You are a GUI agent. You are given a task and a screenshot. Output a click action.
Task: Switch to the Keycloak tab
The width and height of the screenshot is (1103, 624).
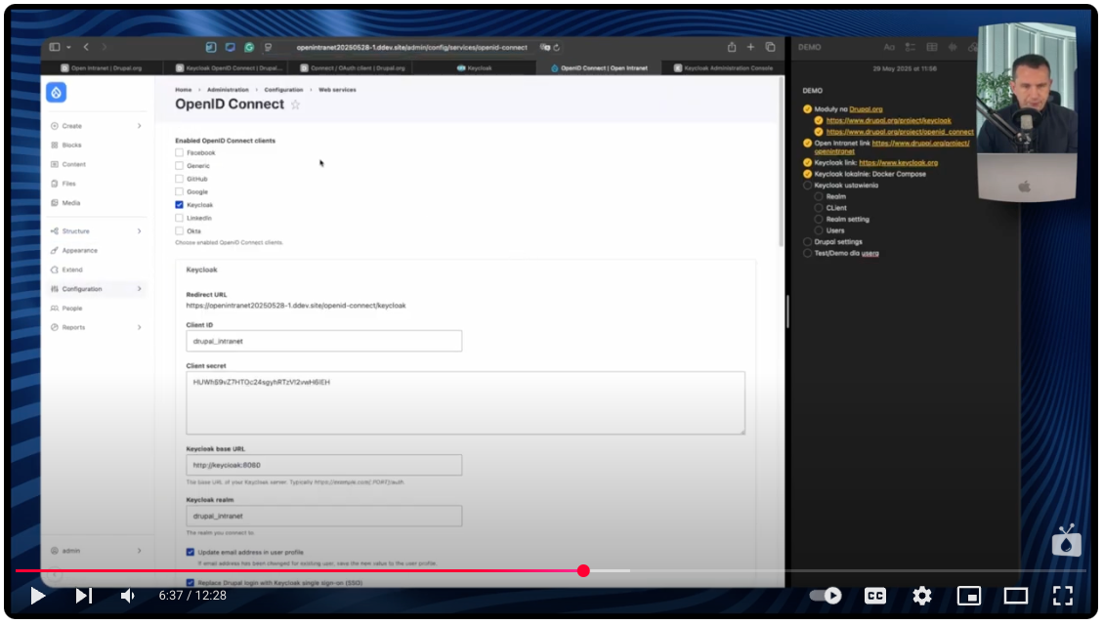pos(474,68)
